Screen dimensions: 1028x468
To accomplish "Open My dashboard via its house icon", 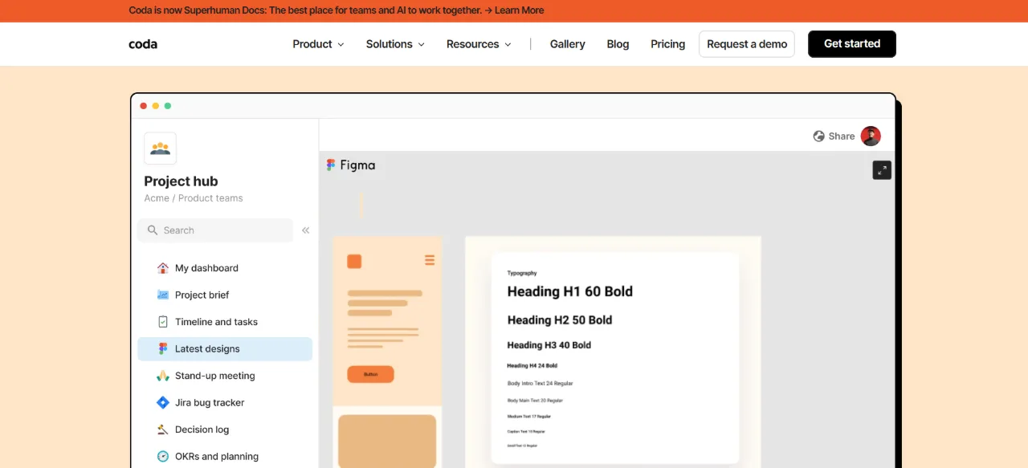I will pos(163,268).
